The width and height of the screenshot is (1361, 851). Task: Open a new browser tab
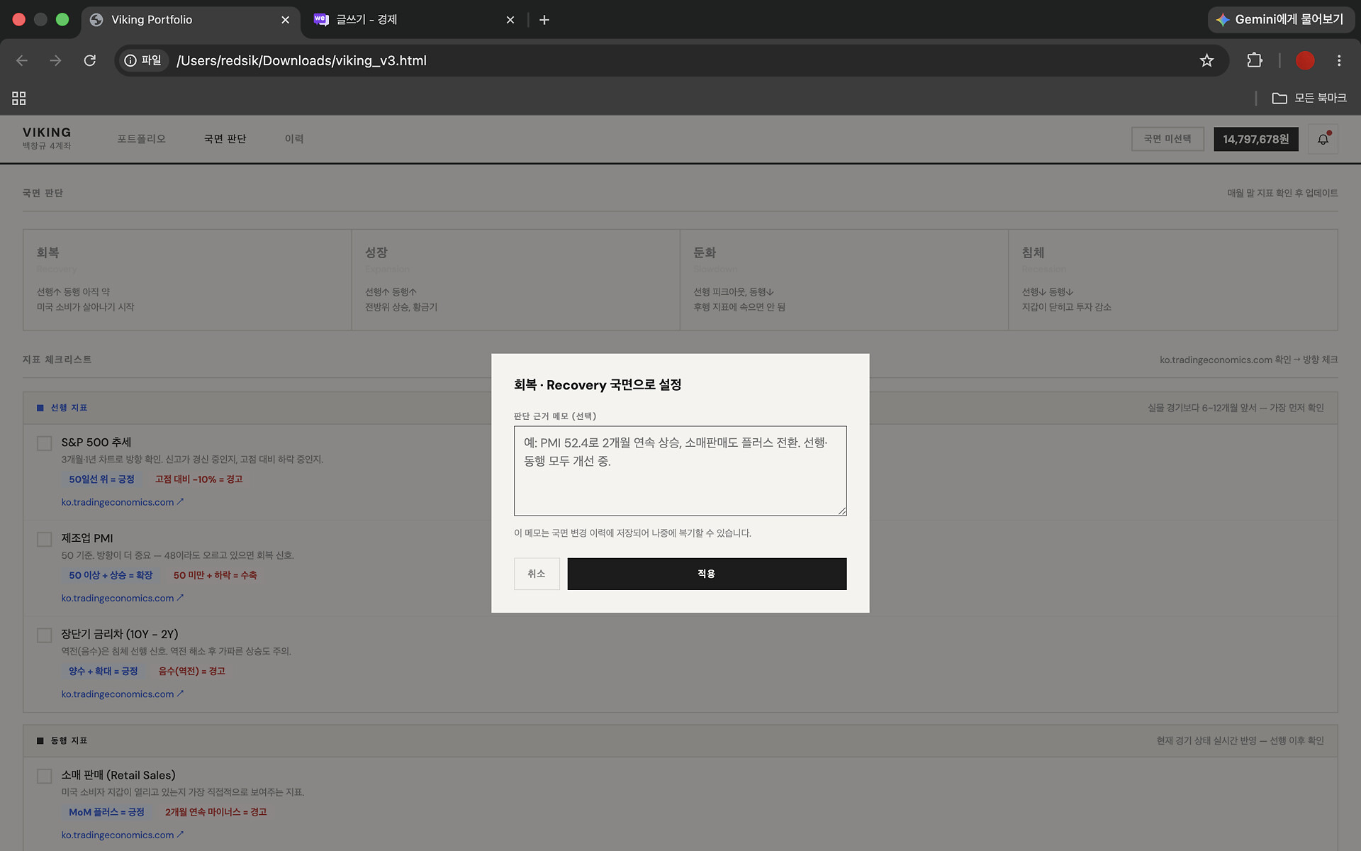[x=544, y=20]
